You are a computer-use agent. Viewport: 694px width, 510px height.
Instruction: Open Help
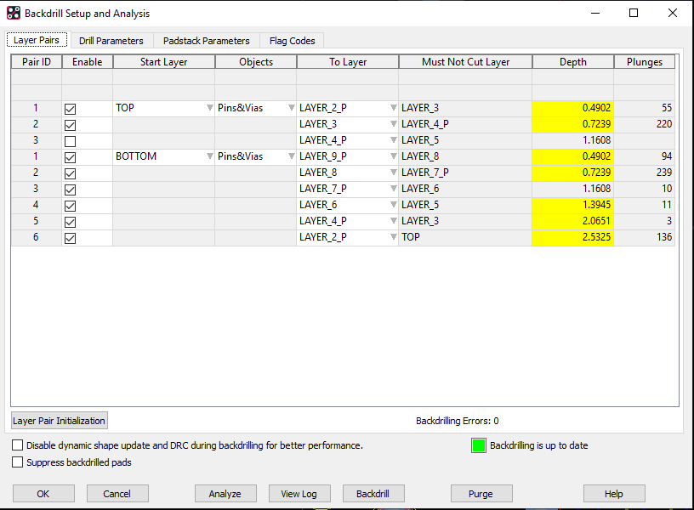pos(614,494)
